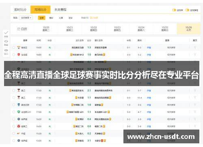Click red league badge in the 16:00 0:0 row

[x=19, y=126]
